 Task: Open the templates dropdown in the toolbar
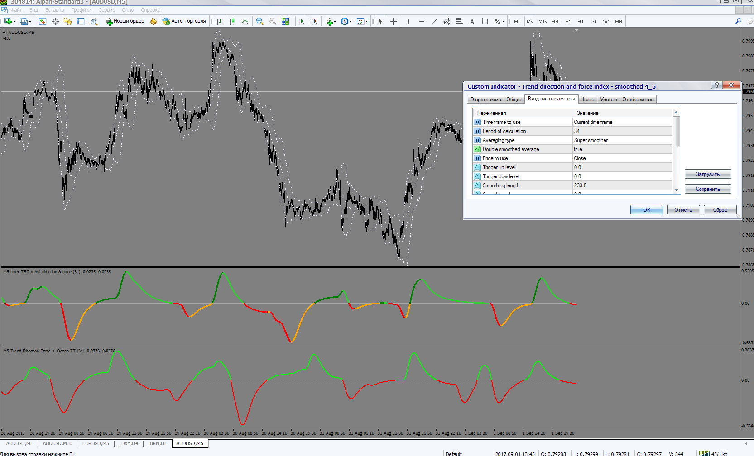click(x=366, y=22)
